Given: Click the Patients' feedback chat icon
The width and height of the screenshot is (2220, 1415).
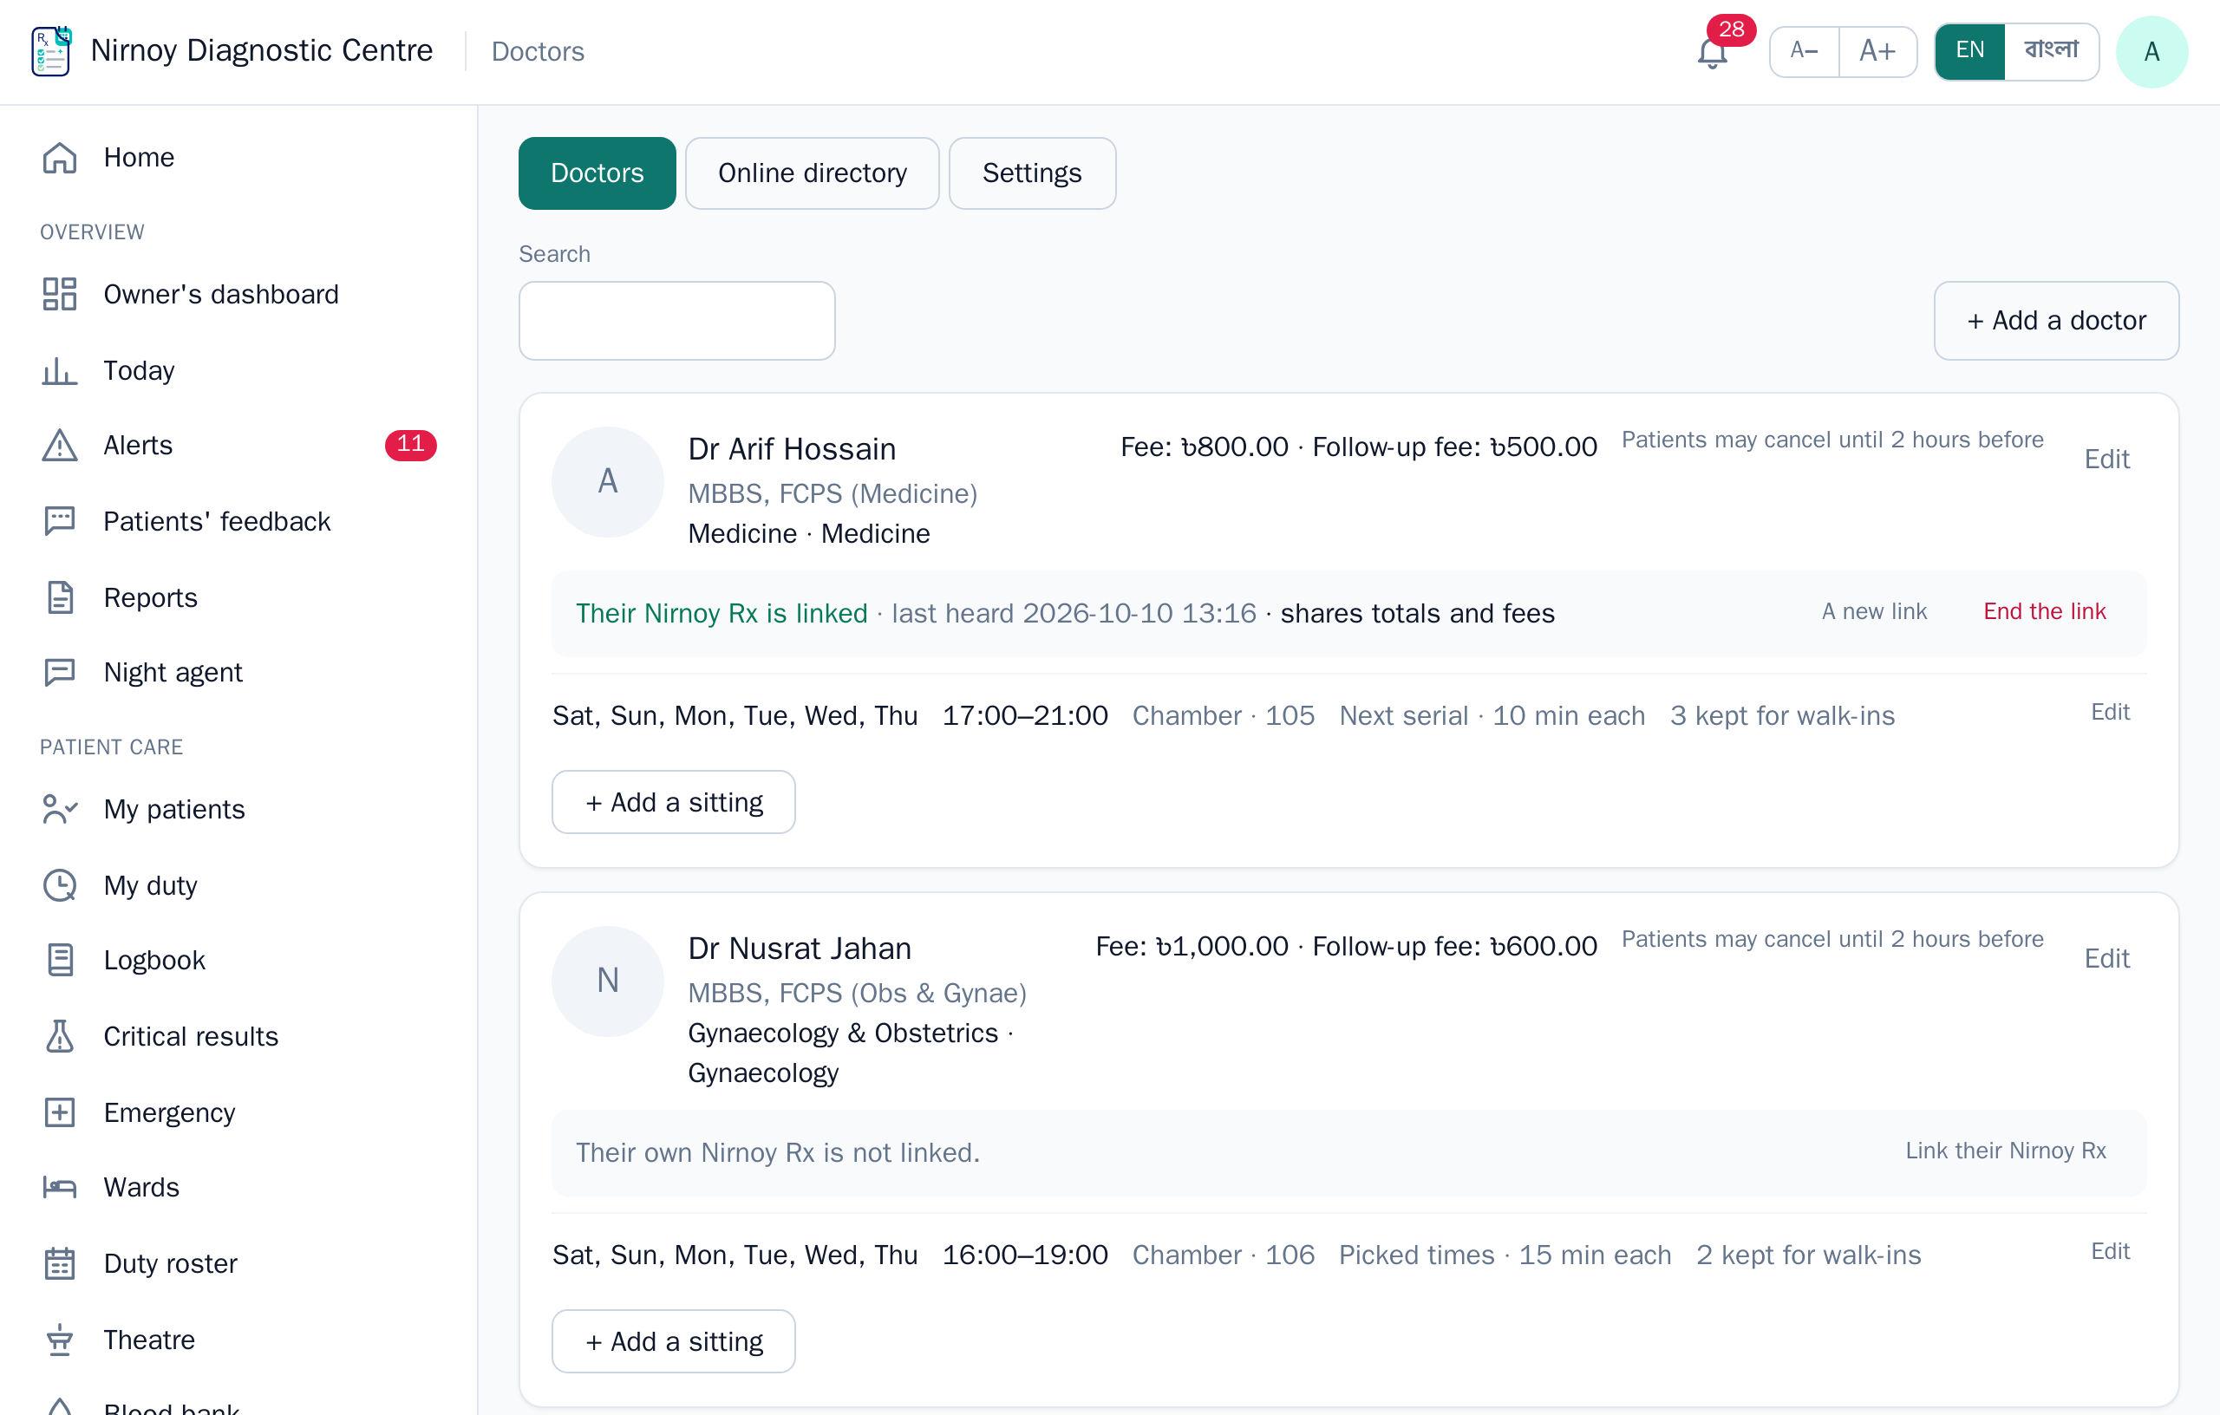Looking at the screenshot, I should click(x=60, y=522).
